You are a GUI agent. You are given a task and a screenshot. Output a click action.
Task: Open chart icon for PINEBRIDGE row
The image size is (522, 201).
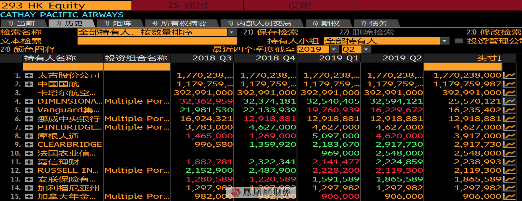pyautogui.click(x=509, y=127)
